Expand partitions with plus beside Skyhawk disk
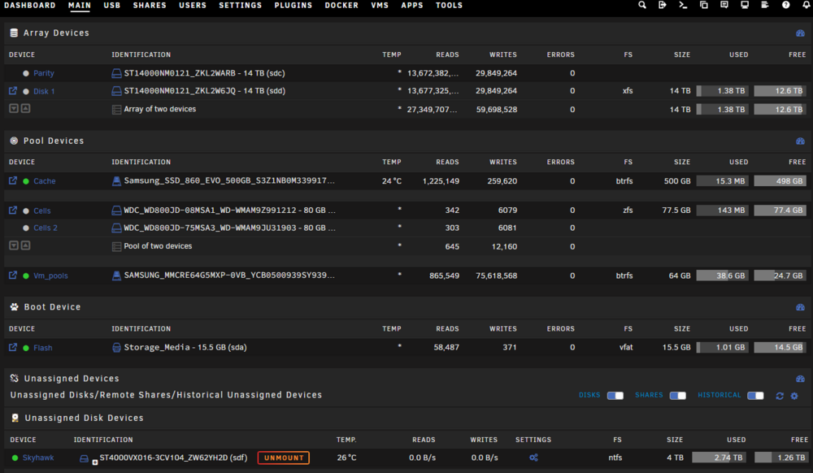Image resolution: width=813 pixels, height=473 pixels. [95, 462]
